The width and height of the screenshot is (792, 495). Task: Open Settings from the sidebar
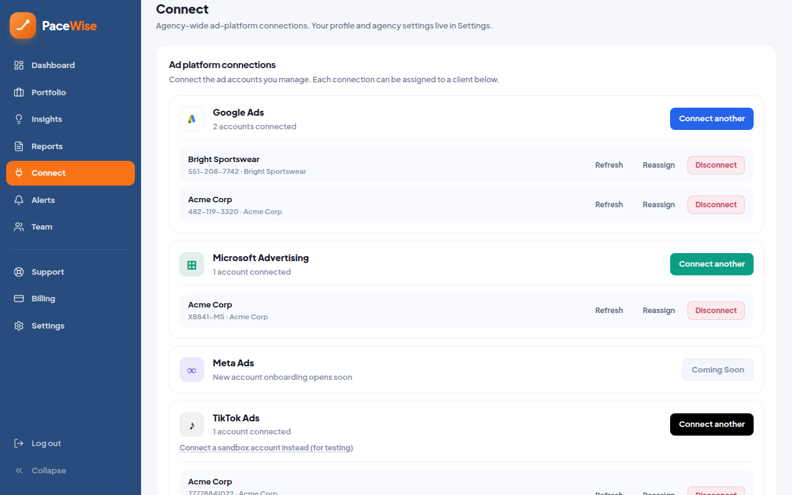(71, 325)
